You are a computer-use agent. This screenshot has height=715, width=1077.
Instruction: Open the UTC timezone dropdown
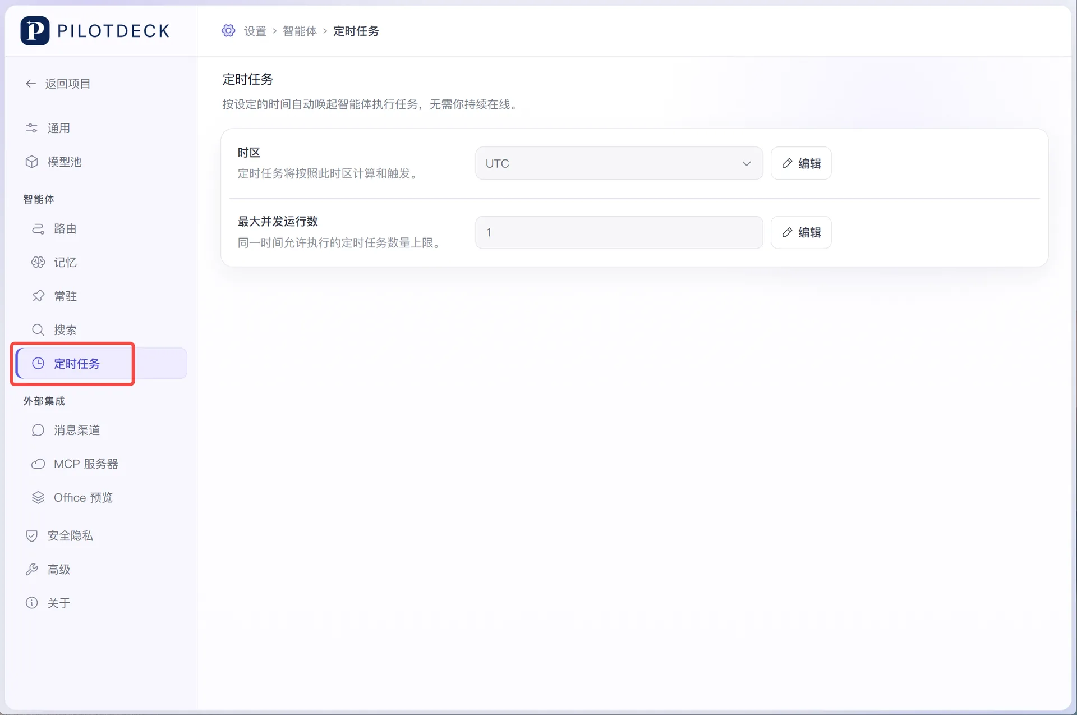619,163
